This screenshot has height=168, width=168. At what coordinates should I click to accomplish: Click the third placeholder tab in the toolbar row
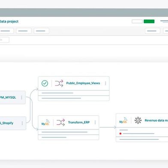tap(42, 31)
